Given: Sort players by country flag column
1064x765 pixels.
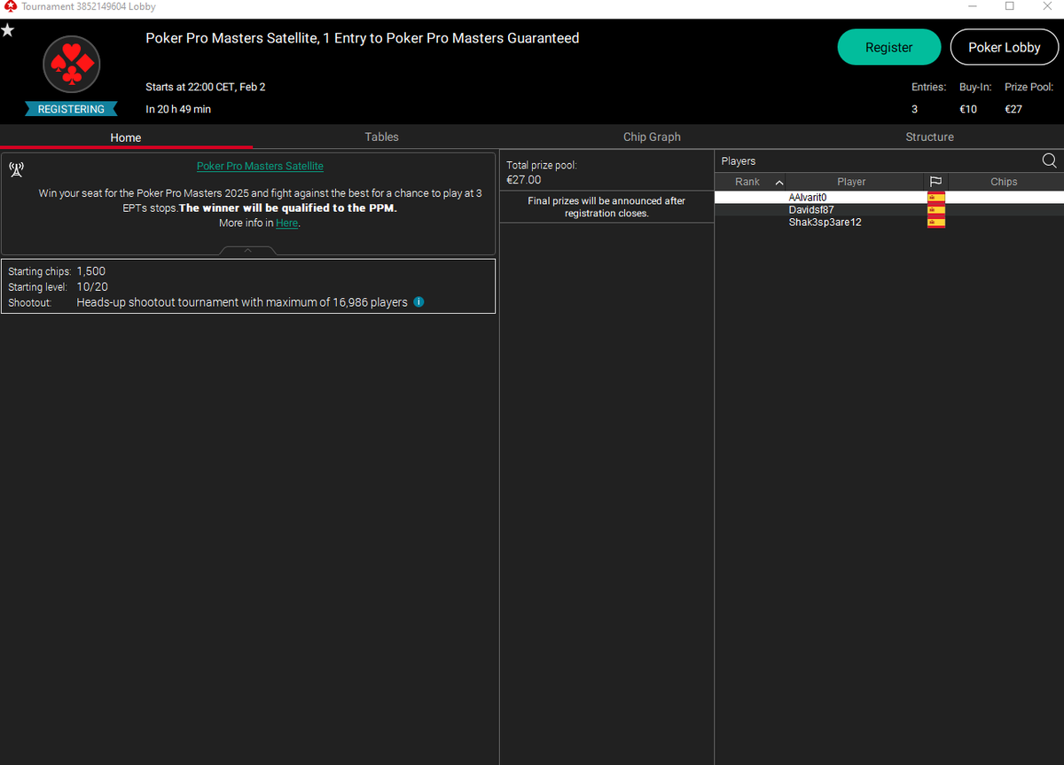Looking at the screenshot, I should 935,182.
